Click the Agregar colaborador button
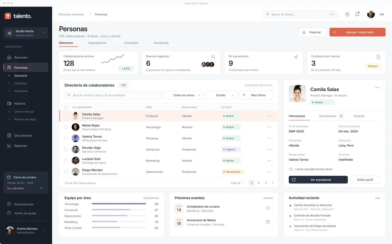Screen dimensions: 392x244 pos(357,32)
